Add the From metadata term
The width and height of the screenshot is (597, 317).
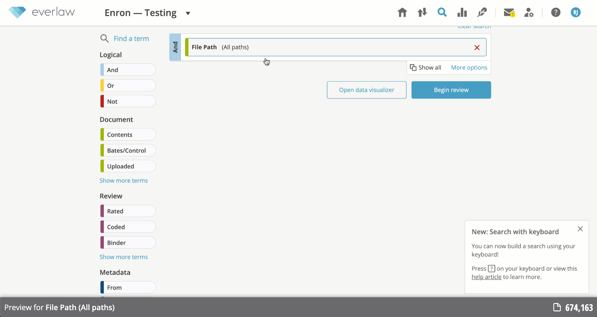[128, 288]
